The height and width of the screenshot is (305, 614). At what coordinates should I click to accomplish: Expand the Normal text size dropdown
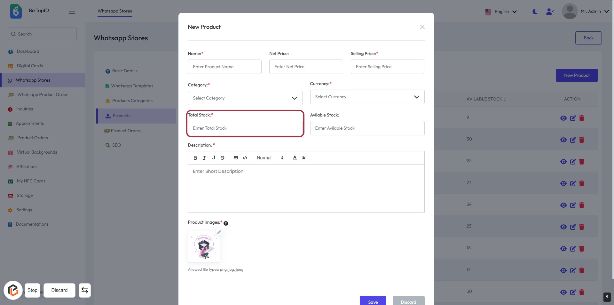point(270,158)
